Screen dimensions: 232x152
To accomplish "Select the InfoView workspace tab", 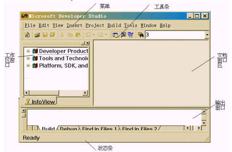I will point(41,101).
